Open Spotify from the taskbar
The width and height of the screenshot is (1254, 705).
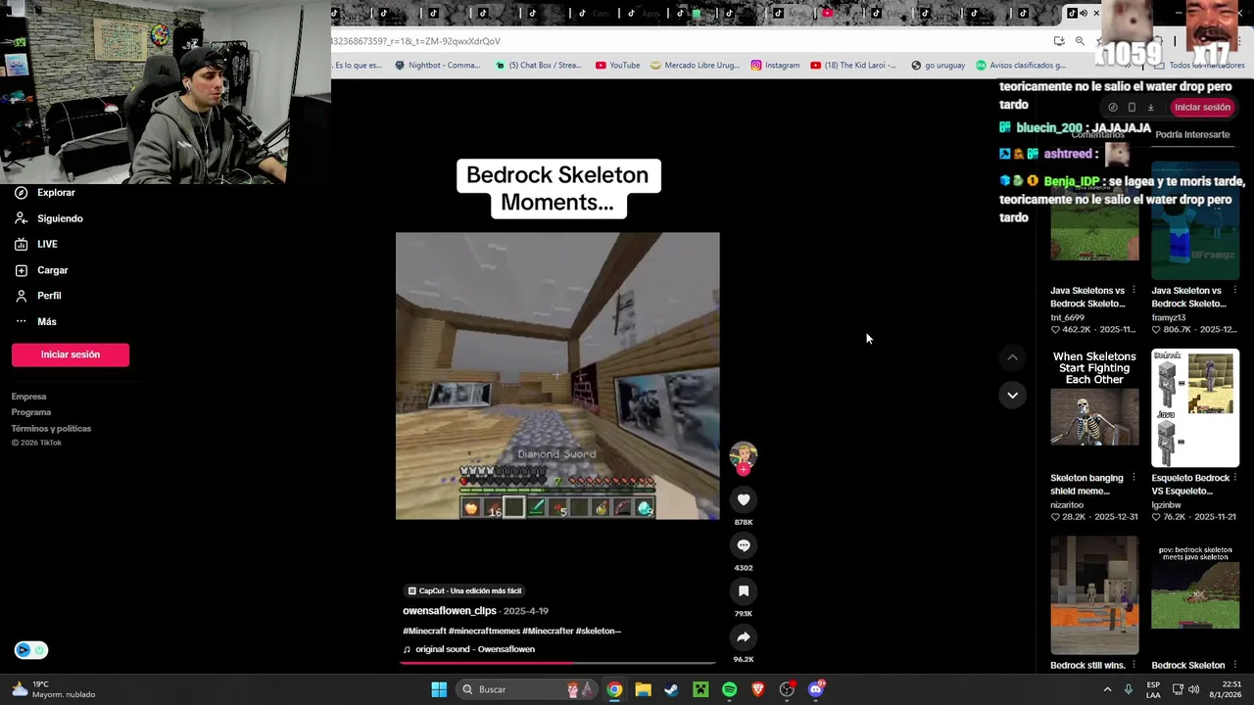tap(729, 689)
